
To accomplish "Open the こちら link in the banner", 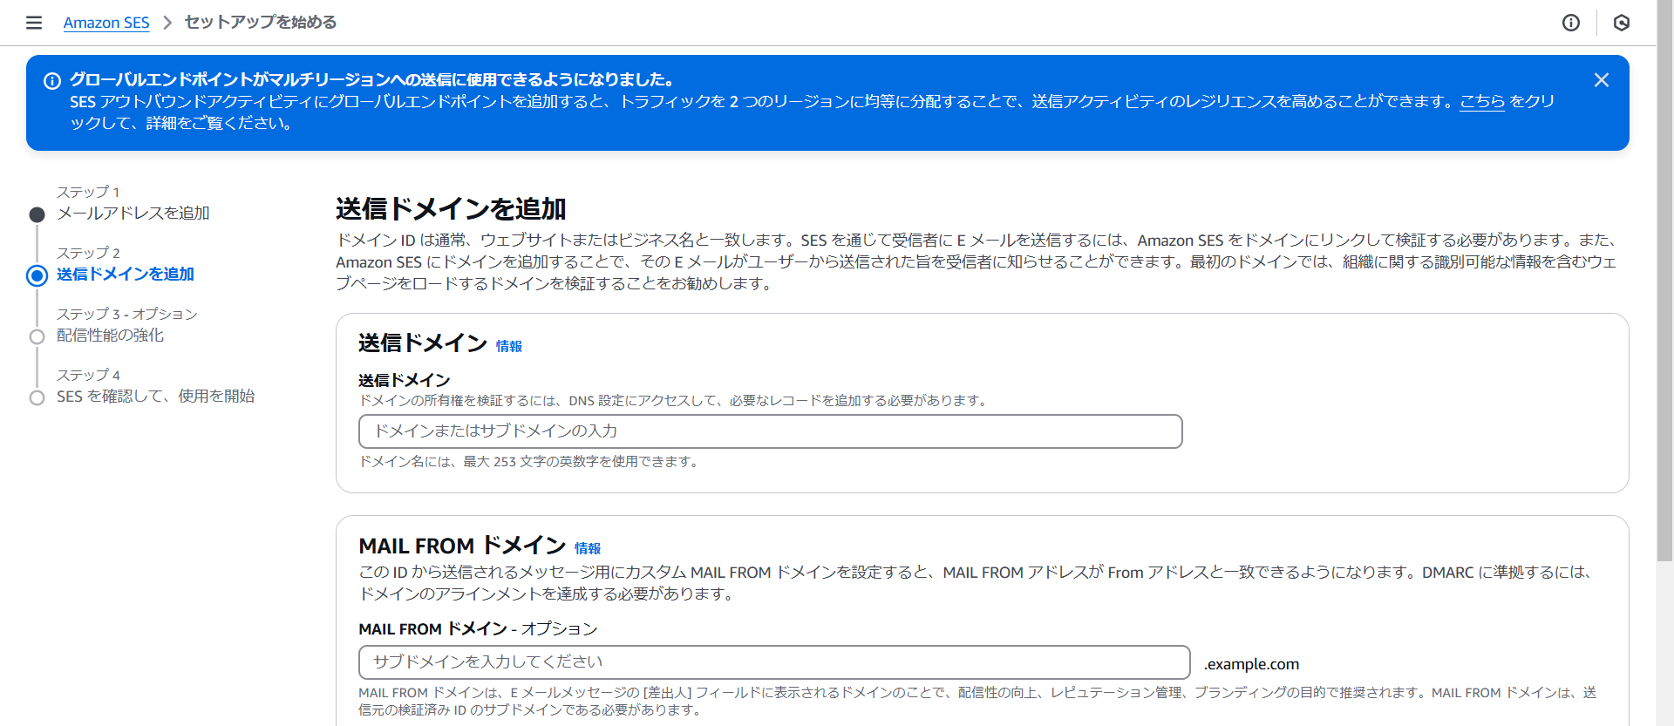I will pos(1482,101).
